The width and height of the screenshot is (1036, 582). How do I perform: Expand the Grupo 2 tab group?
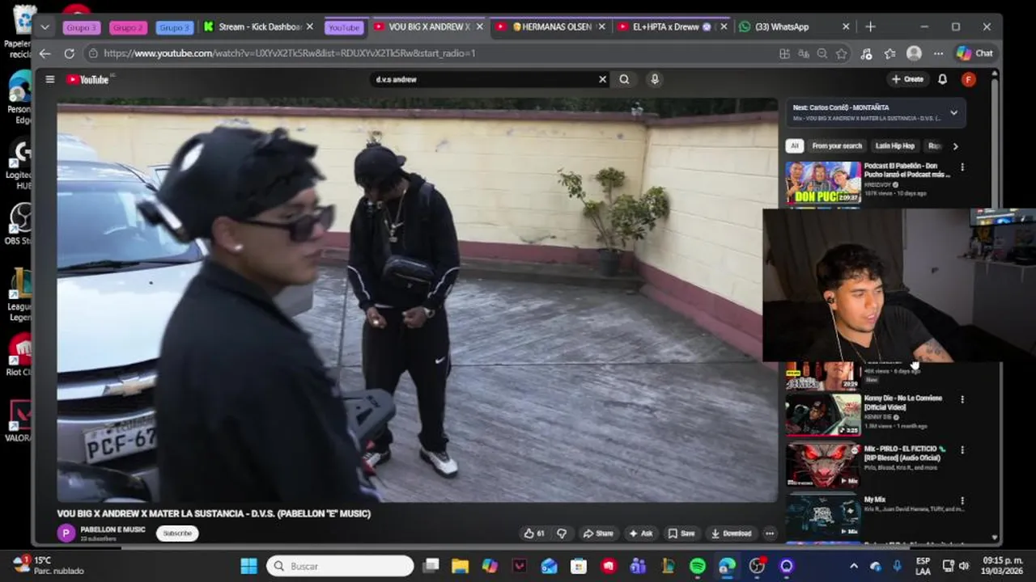click(x=128, y=27)
